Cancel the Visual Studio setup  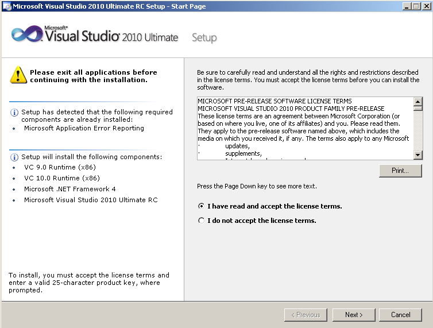click(400, 315)
